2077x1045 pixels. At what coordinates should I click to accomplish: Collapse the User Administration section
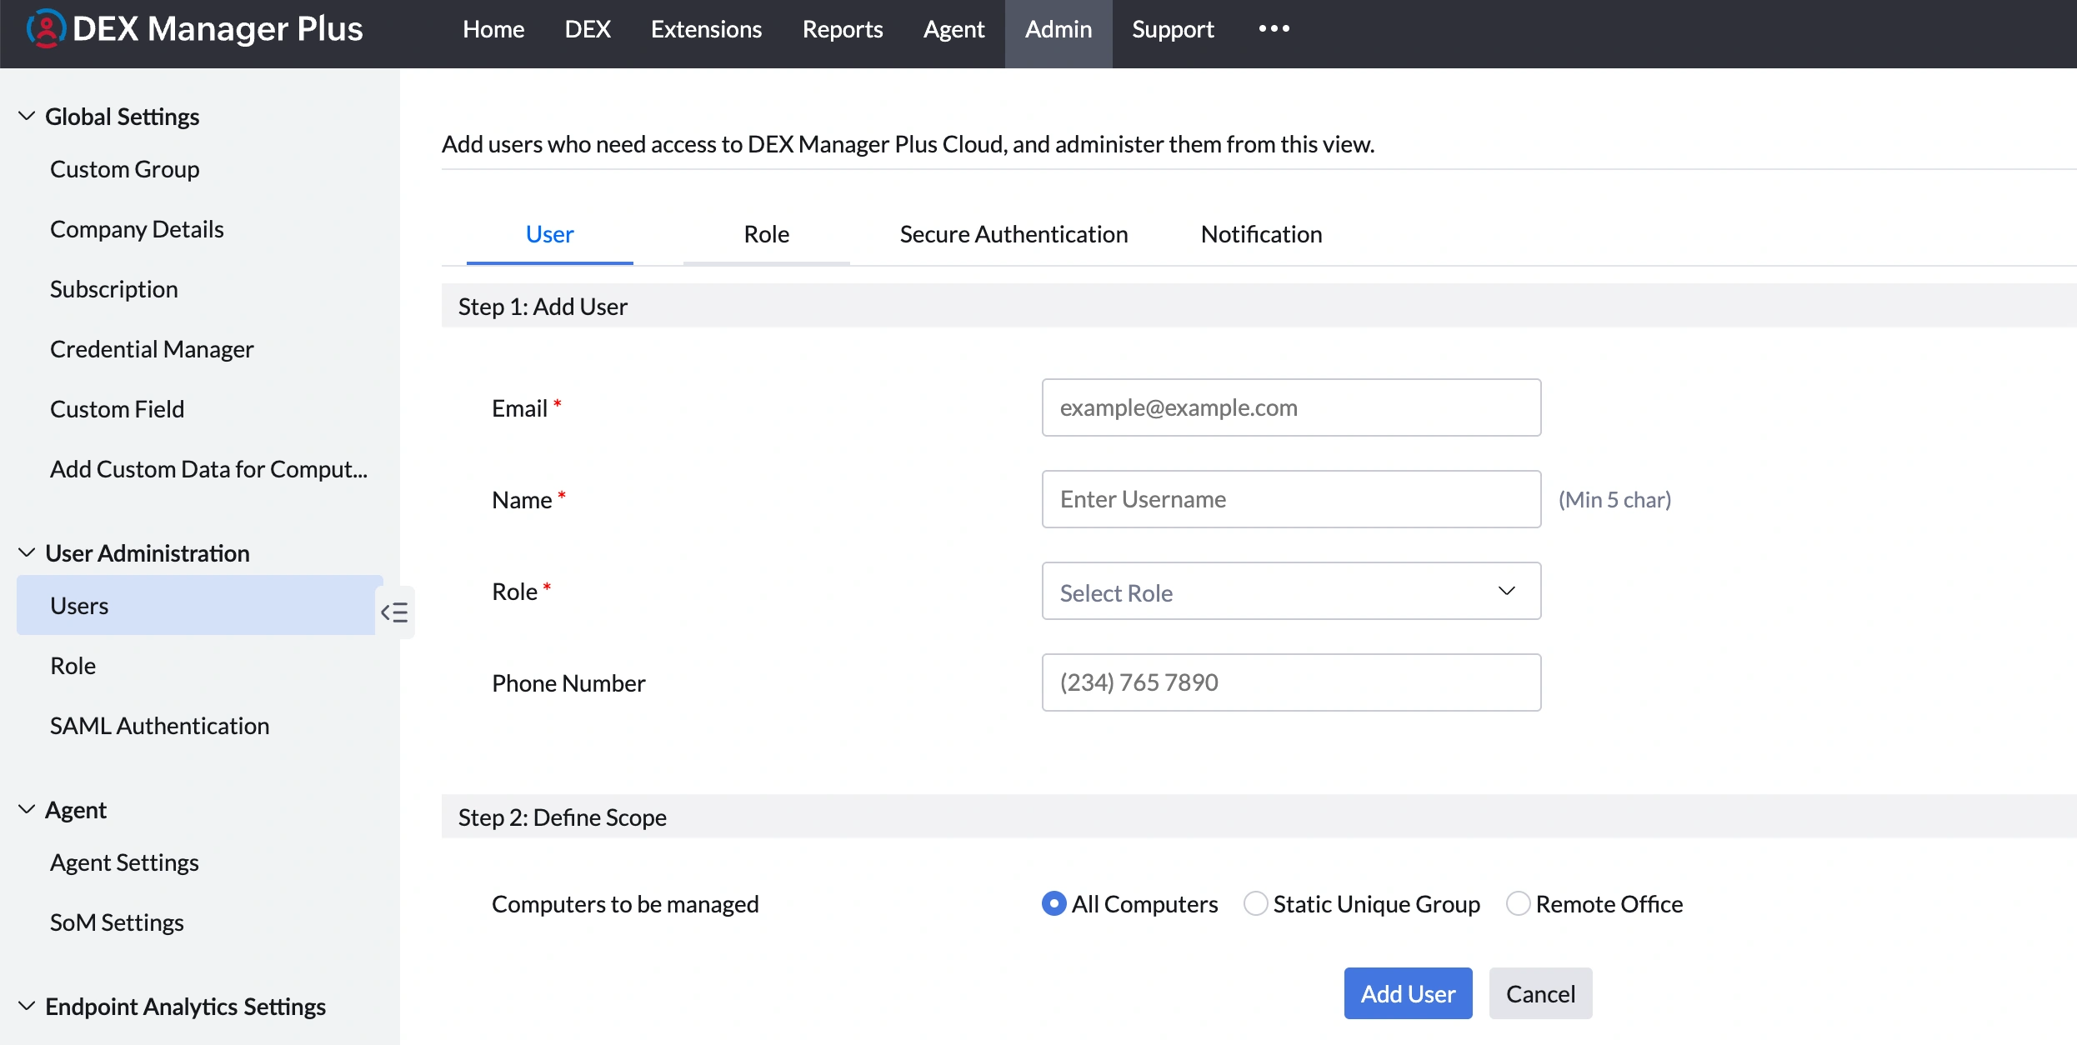(x=27, y=553)
